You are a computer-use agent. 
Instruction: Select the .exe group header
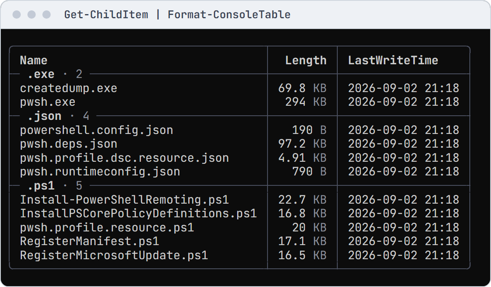(x=55, y=74)
